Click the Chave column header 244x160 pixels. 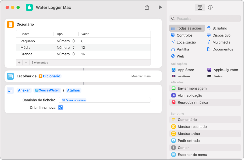[25, 34]
